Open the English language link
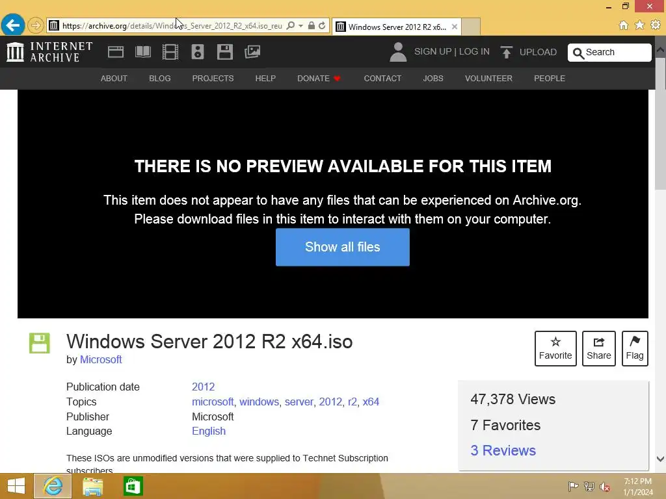This screenshot has height=499, width=666. 209,431
